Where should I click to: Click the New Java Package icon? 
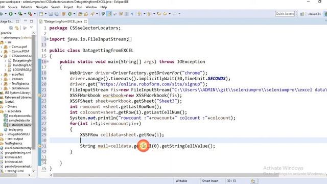point(63,14)
